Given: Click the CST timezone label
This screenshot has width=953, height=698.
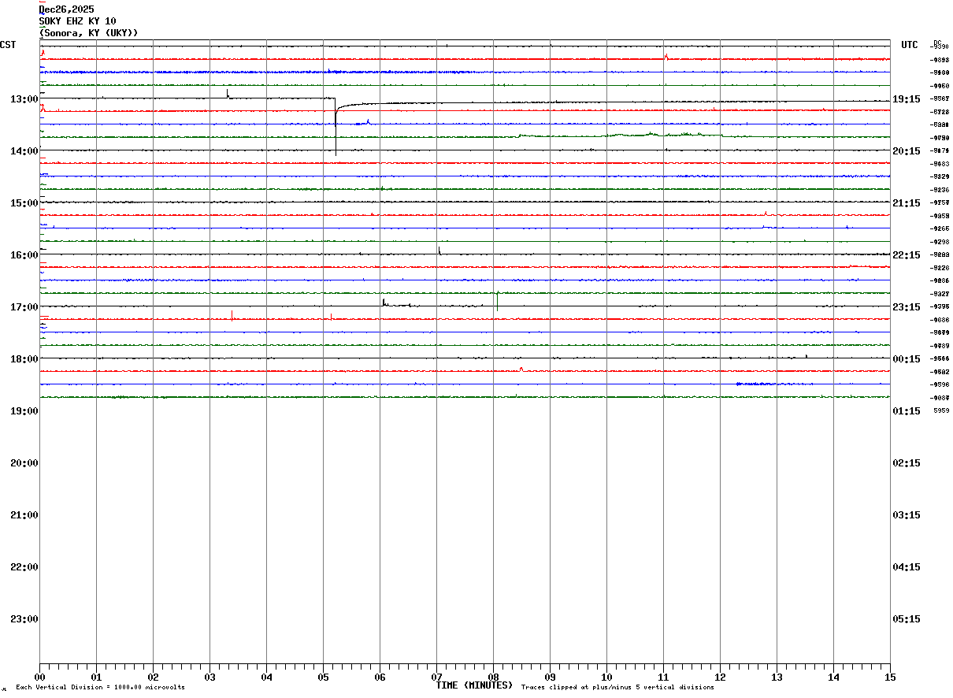Looking at the screenshot, I should 8,45.
